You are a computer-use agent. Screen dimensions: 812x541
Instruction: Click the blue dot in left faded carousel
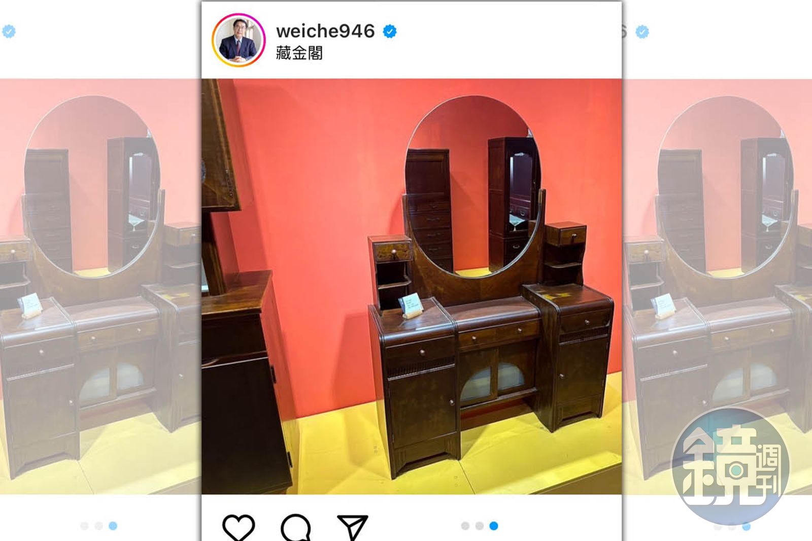(113, 526)
